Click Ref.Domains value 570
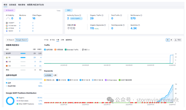 pos(133,18)
